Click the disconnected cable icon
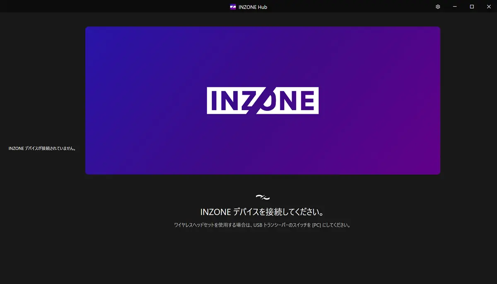The width and height of the screenshot is (497, 284). 263,197
